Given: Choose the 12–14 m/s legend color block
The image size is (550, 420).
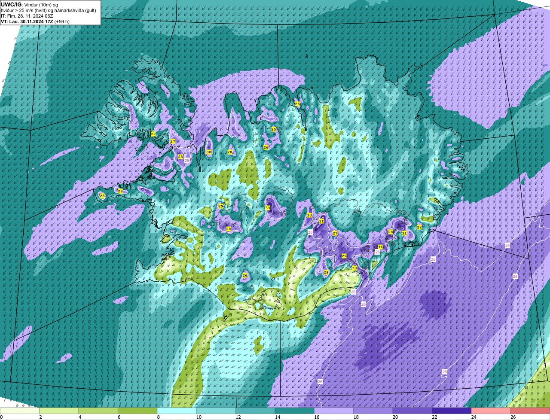Looking at the screenshot, I should (255, 411).
